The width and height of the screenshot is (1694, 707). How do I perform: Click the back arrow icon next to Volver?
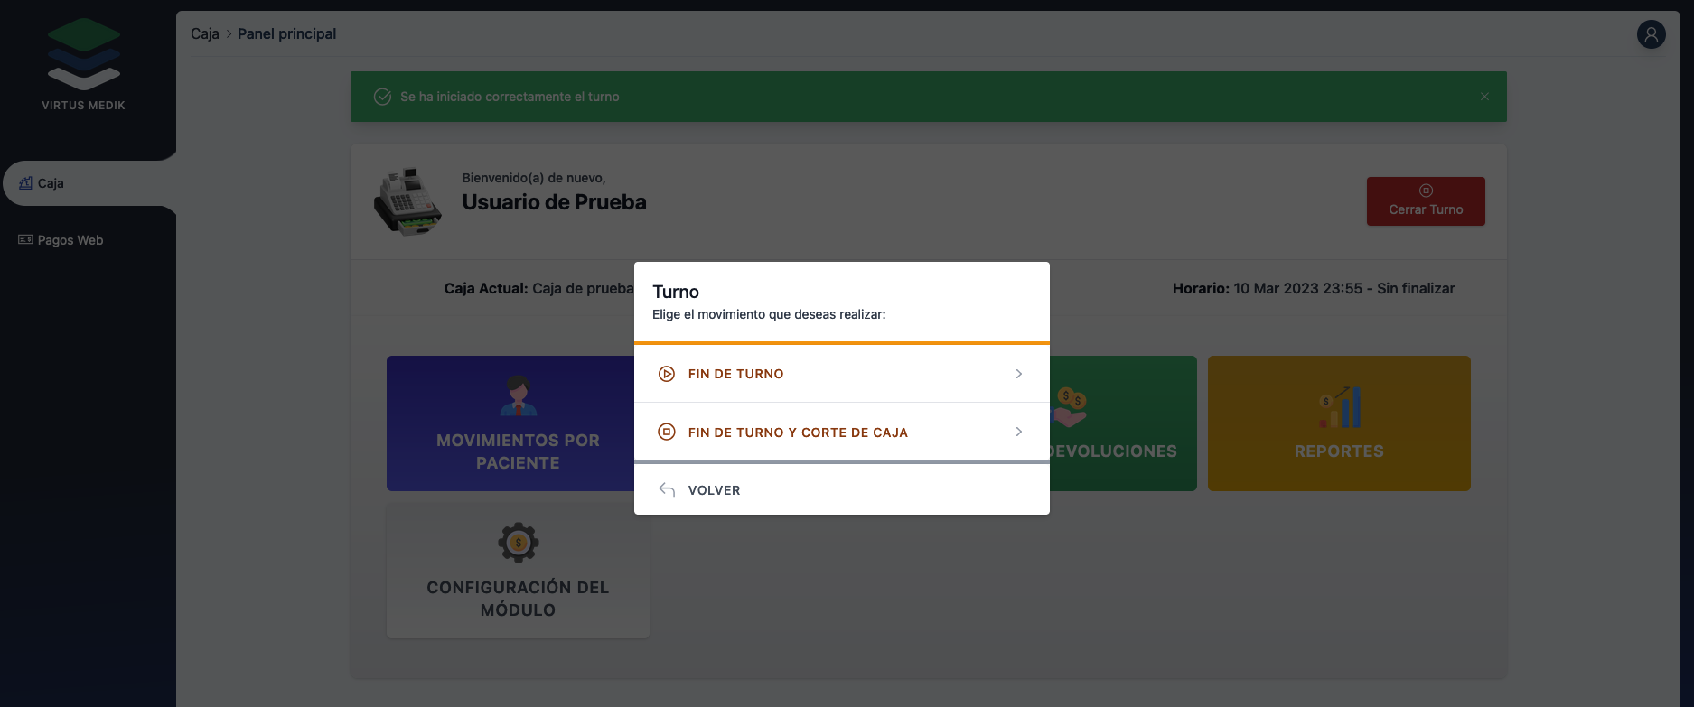667,489
